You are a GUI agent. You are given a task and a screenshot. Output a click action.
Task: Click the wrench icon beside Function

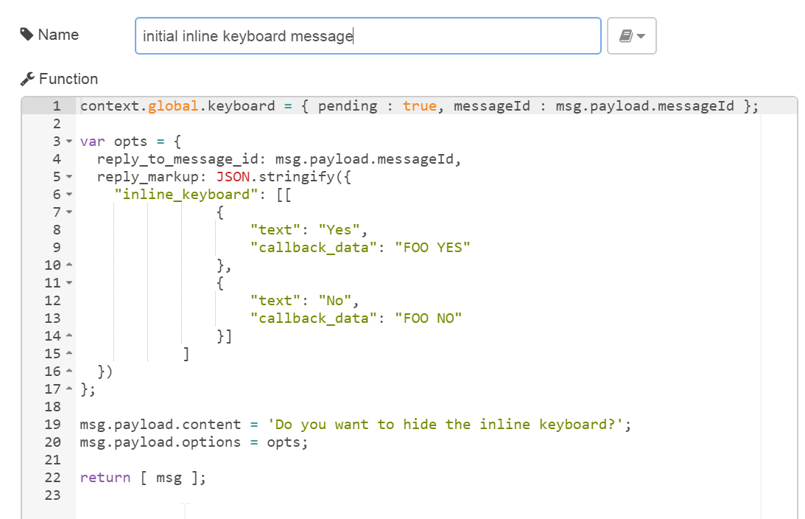coord(28,79)
